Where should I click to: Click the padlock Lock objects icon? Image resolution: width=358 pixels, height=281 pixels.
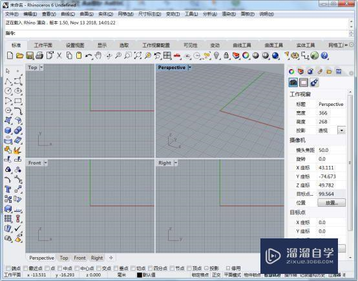(x=226, y=56)
